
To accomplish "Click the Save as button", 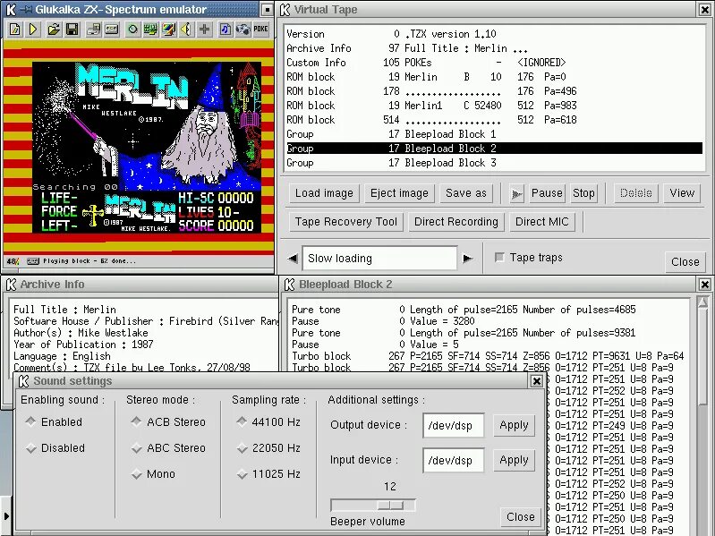I will (x=466, y=193).
